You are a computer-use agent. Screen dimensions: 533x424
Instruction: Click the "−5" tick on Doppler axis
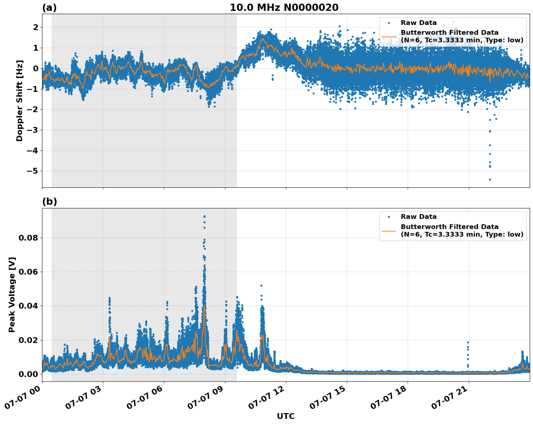[33, 171]
